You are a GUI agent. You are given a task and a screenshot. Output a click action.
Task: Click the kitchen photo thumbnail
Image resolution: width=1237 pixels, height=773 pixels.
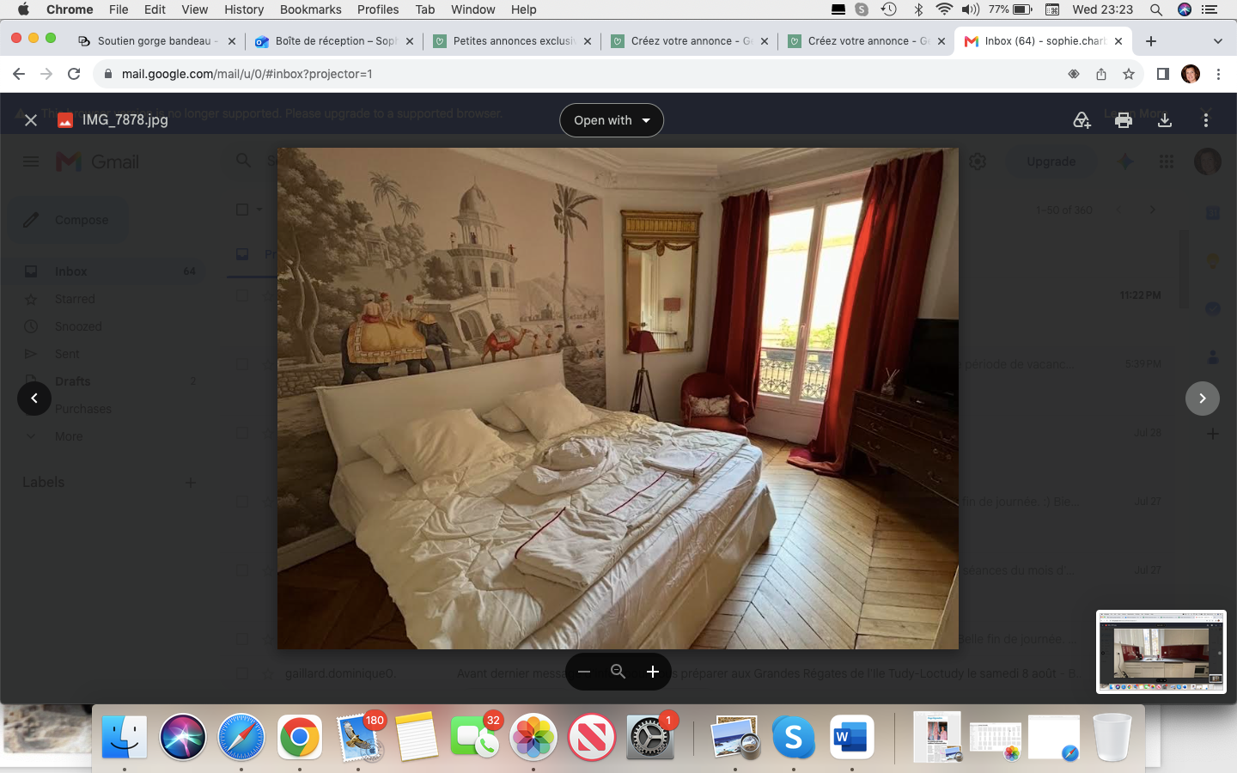click(1161, 652)
